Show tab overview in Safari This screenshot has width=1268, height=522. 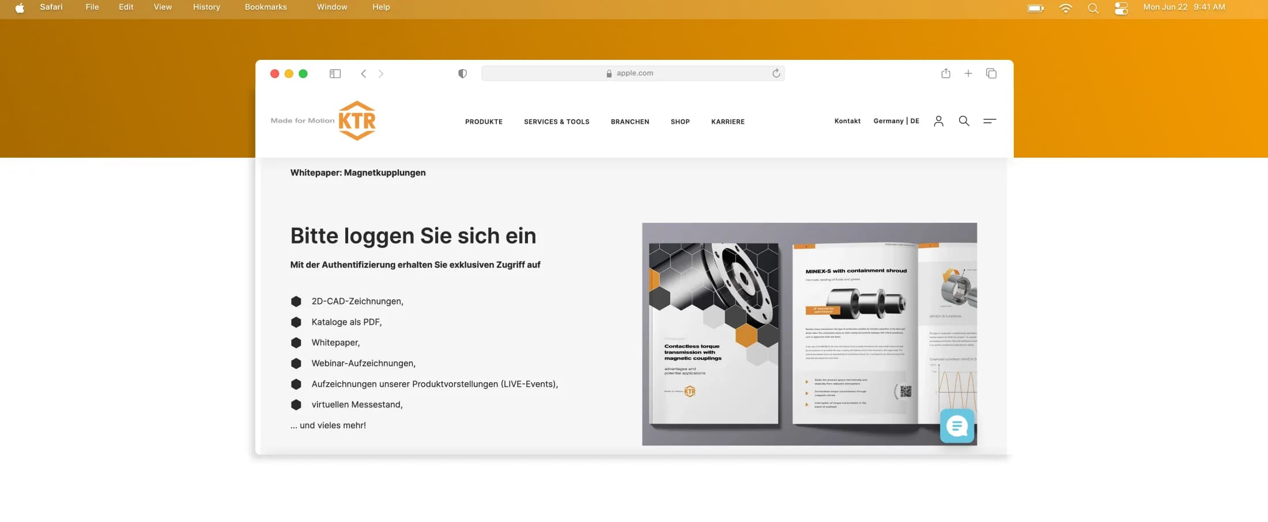(x=991, y=73)
